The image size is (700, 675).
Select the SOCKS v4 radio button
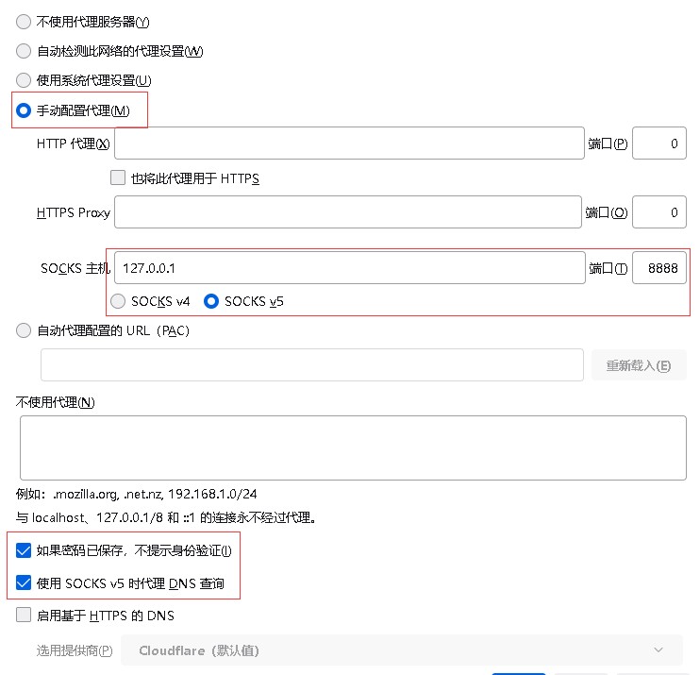click(118, 301)
